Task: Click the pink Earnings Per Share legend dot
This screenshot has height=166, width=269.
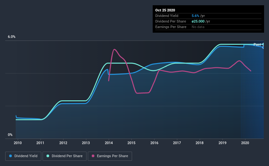Action: [93, 156]
